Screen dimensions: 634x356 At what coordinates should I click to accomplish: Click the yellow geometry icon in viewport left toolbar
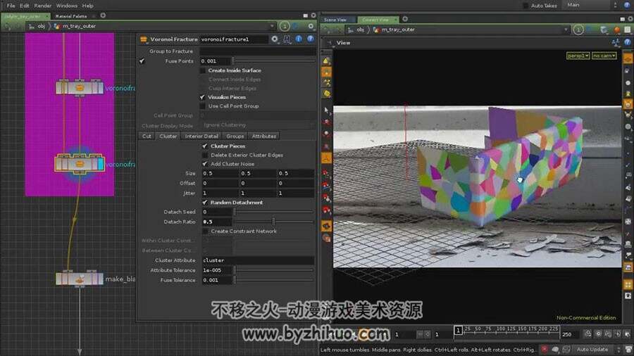(327, 94)
